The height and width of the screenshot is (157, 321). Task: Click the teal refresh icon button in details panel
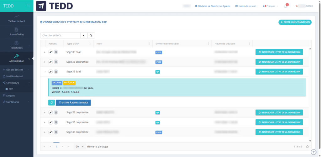51,102
